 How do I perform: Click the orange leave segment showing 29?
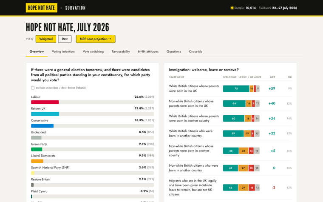click(244, 188)
